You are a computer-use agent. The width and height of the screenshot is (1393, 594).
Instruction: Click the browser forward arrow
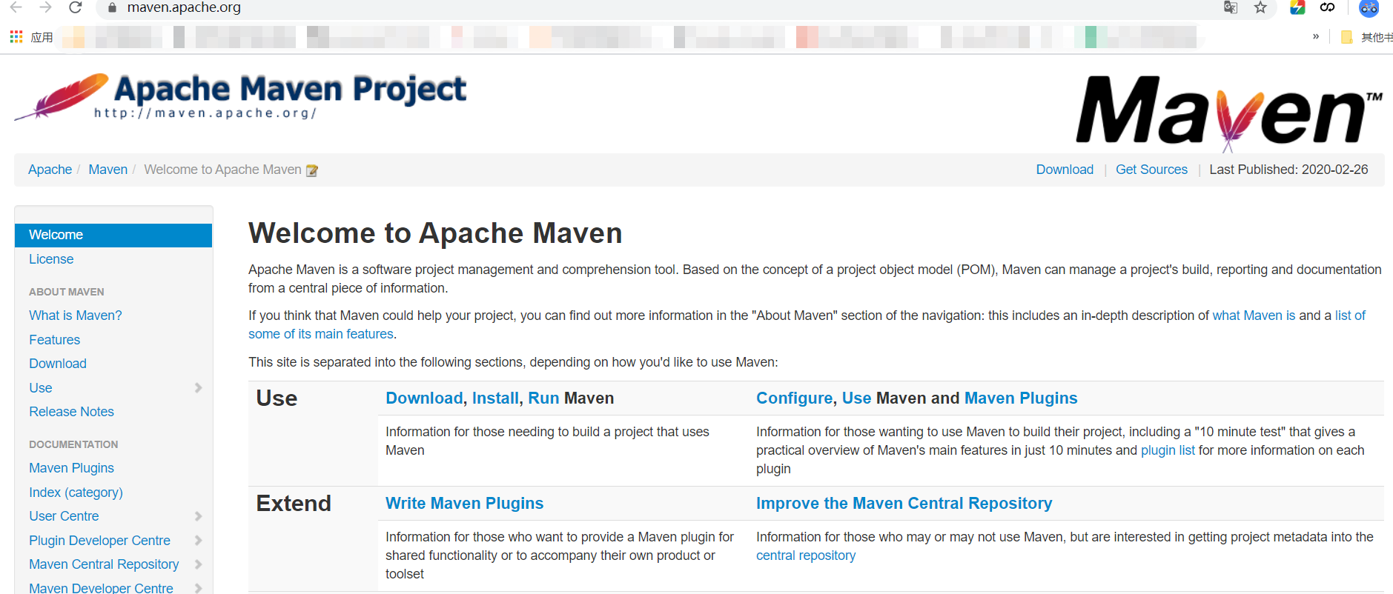45,7
